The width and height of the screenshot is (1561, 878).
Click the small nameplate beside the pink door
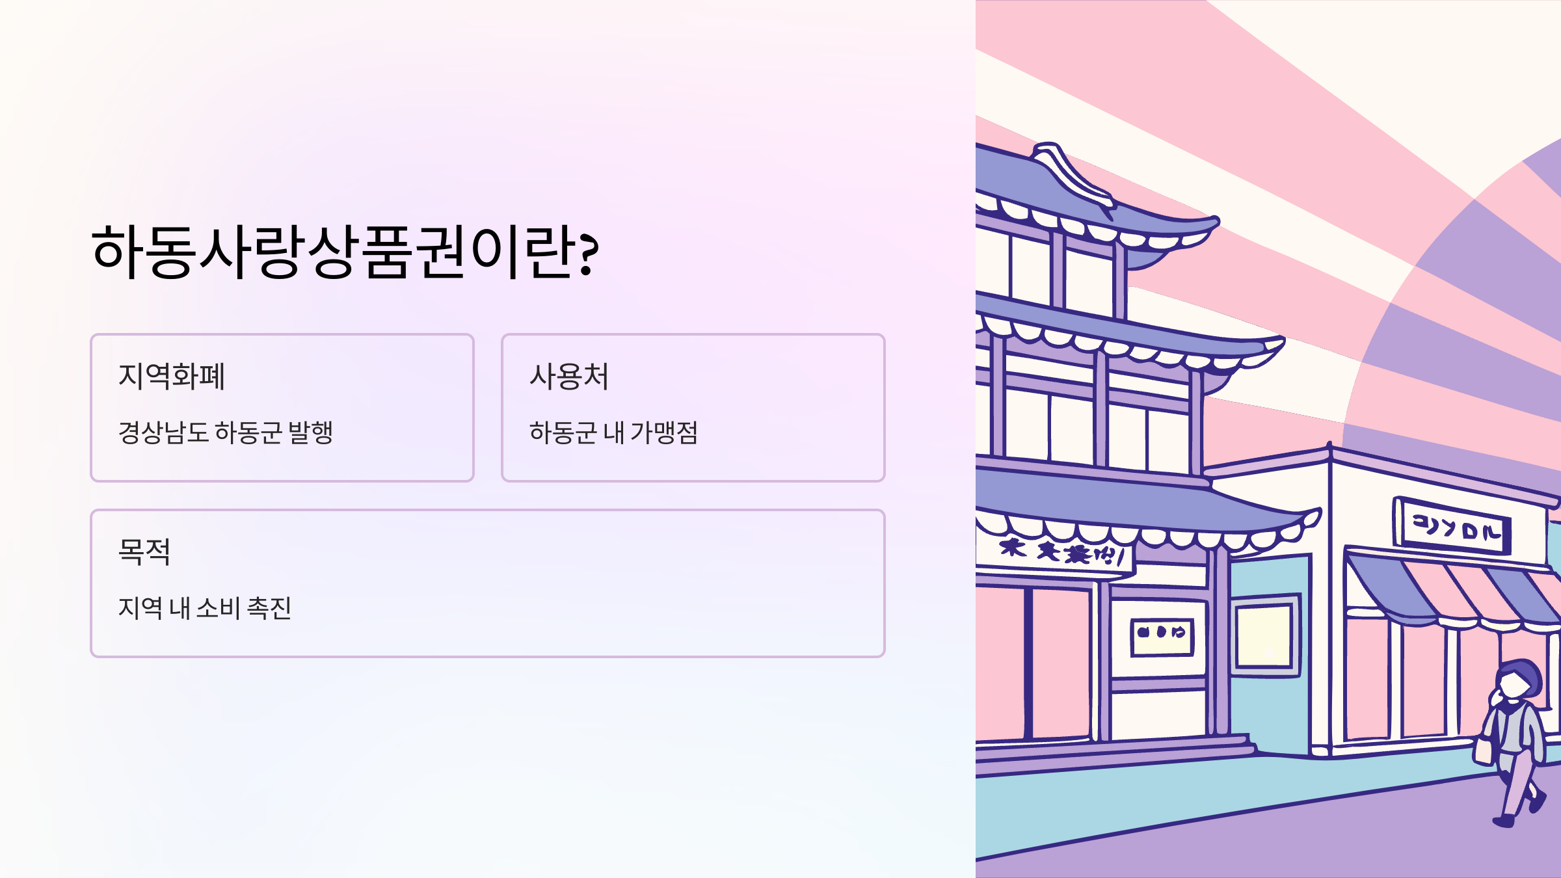(x=1162, y=635)
